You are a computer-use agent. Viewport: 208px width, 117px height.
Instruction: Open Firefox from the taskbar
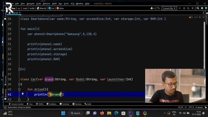pyautogui.click(x=102, y=113)
